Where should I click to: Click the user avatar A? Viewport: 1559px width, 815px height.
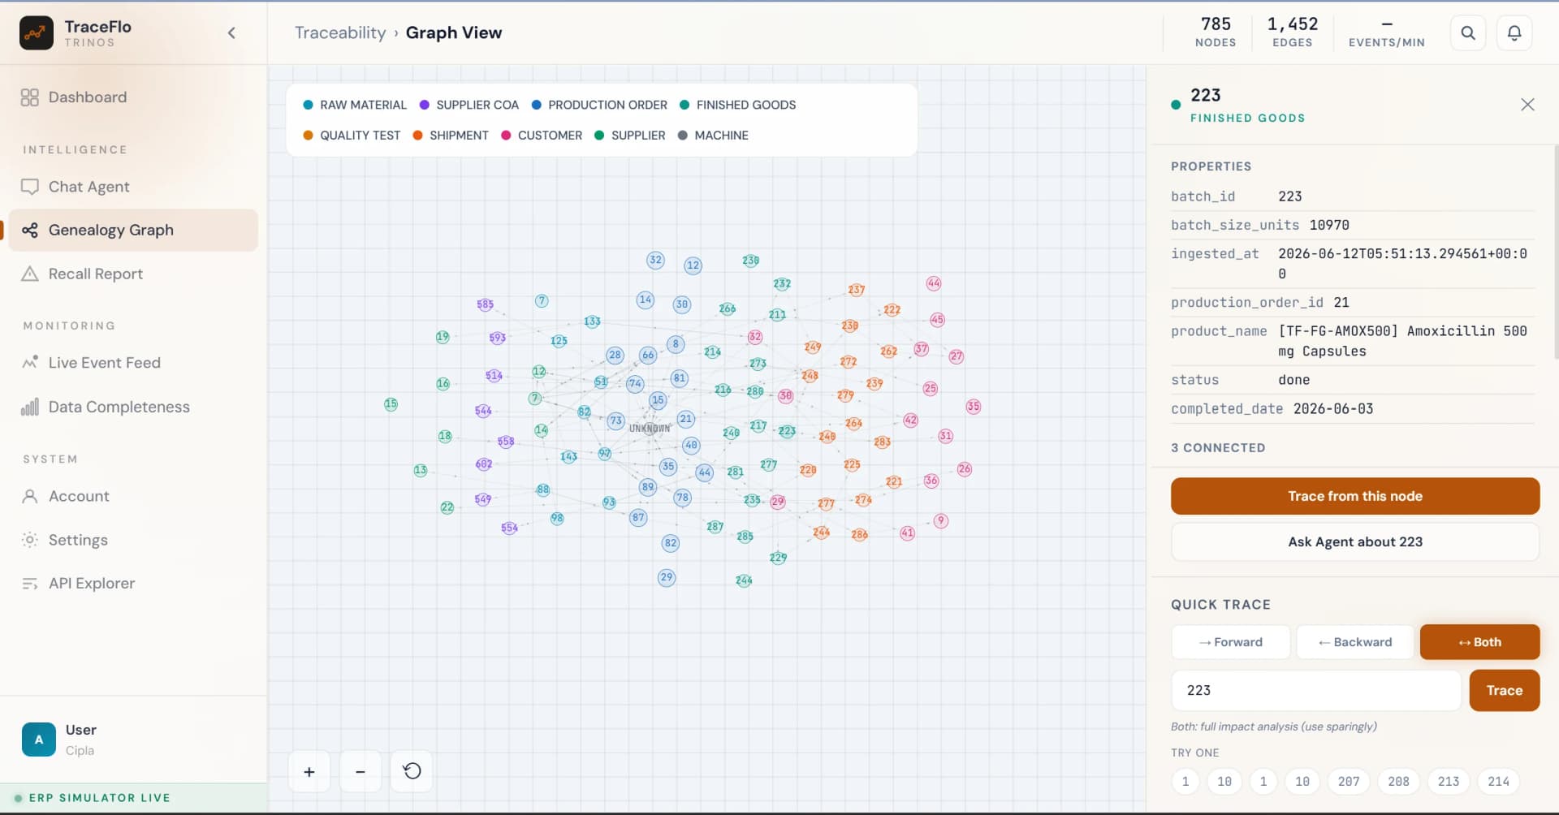[39, 740]
